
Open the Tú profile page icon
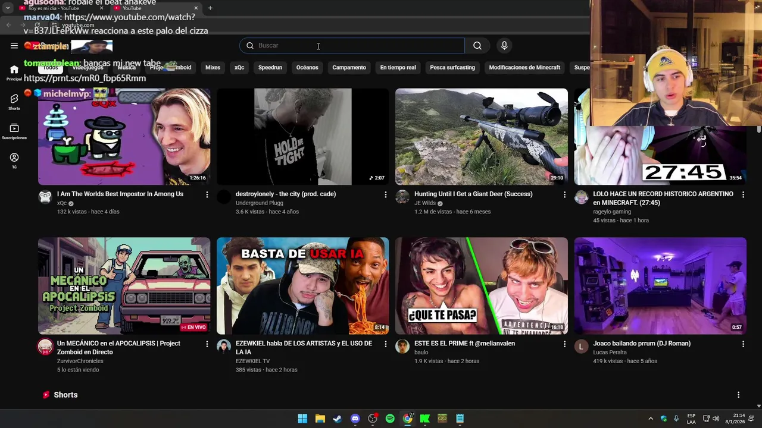14,160
